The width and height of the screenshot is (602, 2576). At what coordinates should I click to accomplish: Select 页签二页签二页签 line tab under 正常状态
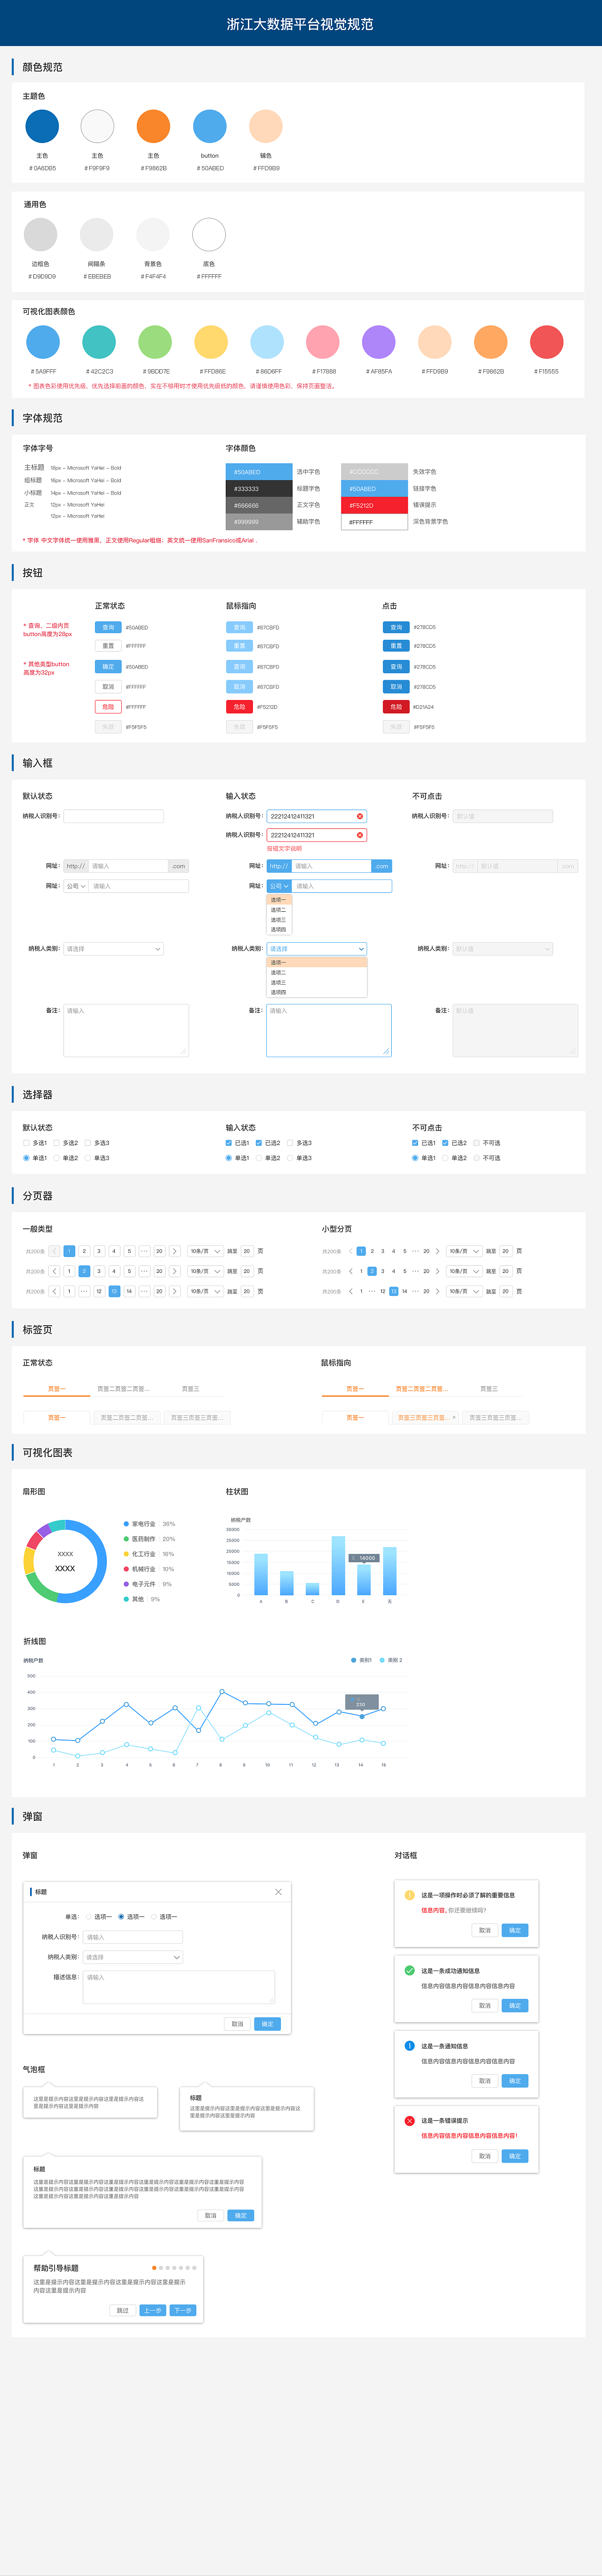tap(123, 1389)
